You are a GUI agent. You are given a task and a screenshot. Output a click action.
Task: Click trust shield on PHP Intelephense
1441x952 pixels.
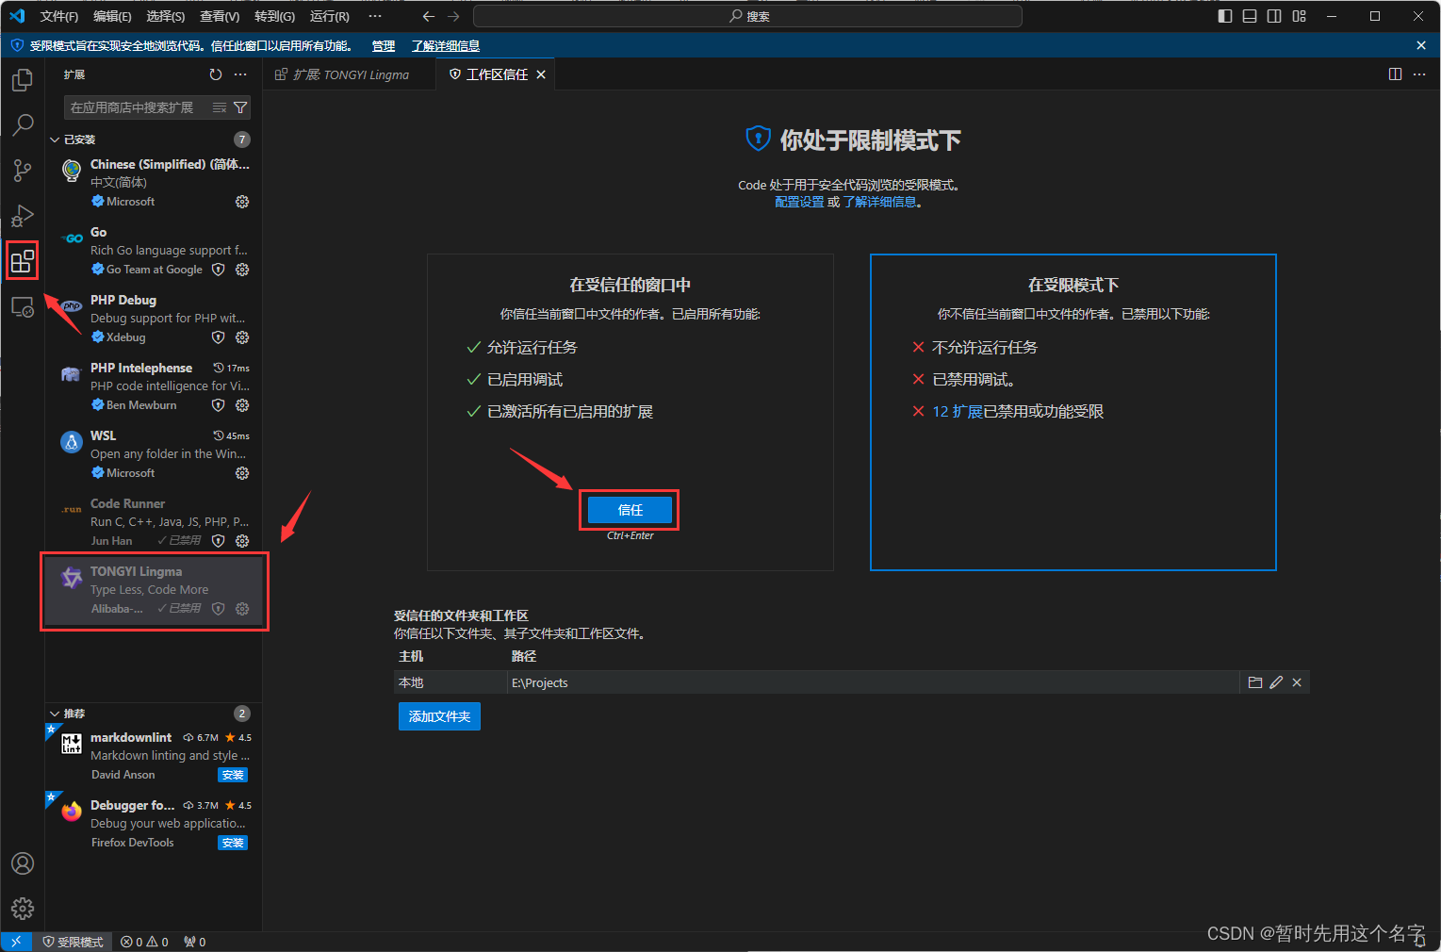218,405
